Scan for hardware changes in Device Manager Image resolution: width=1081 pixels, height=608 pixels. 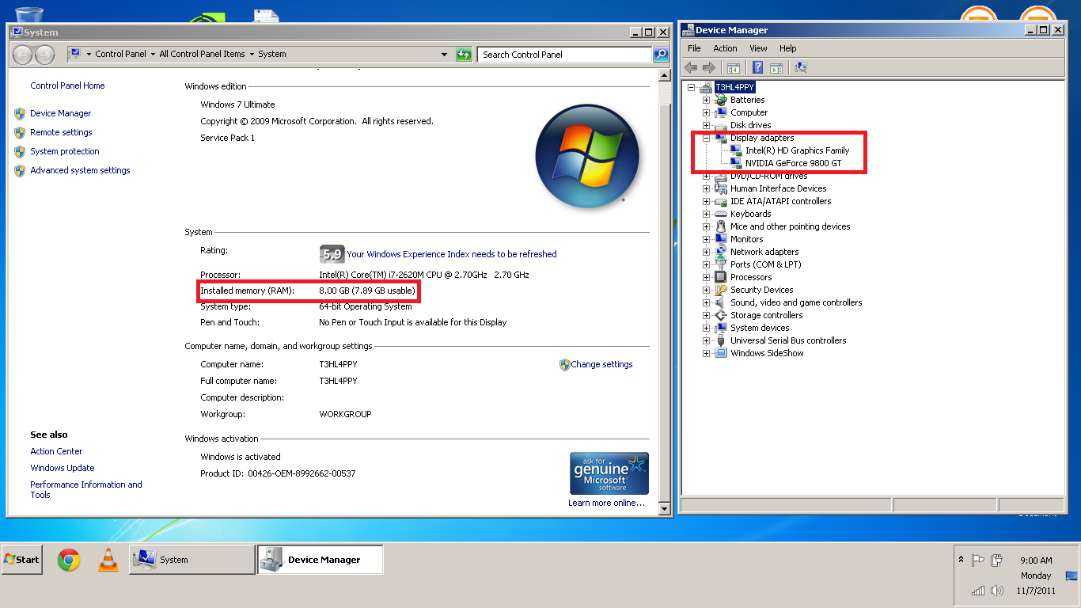click(x=801, y=68)
